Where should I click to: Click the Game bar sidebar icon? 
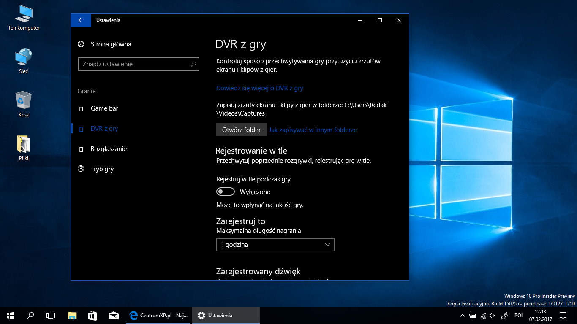pos(81,109)
